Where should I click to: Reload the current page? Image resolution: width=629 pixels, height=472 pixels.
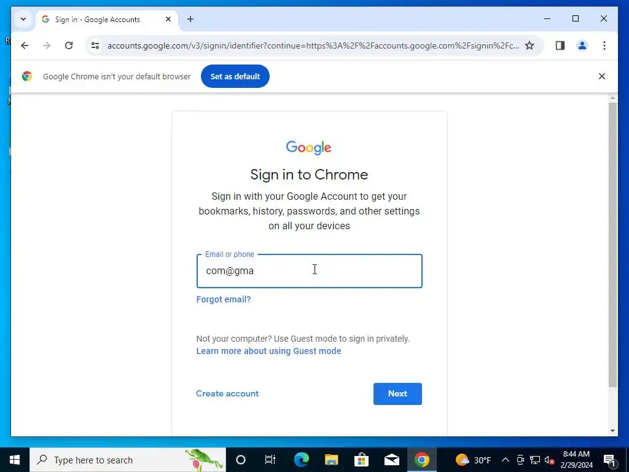tap(69, 45)
